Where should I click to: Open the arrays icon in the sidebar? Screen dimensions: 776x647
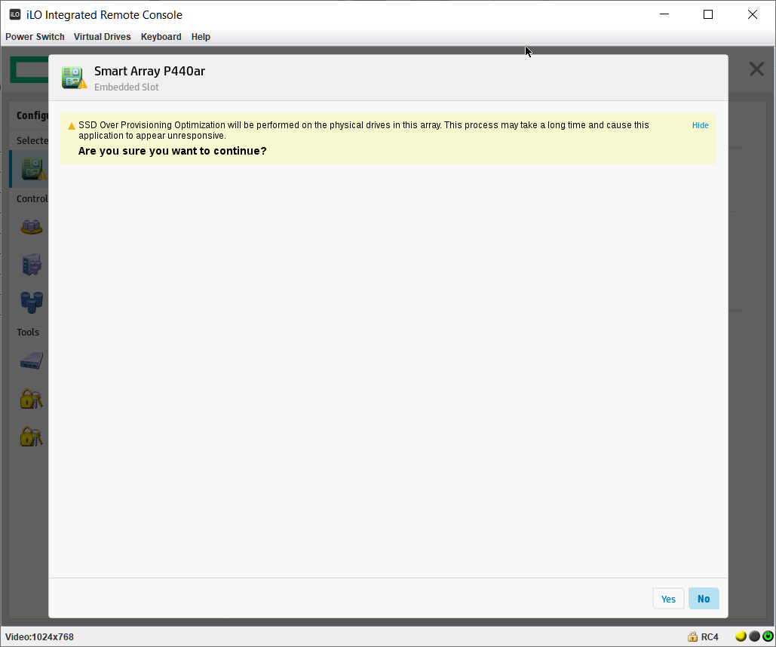tap(32, 227)
